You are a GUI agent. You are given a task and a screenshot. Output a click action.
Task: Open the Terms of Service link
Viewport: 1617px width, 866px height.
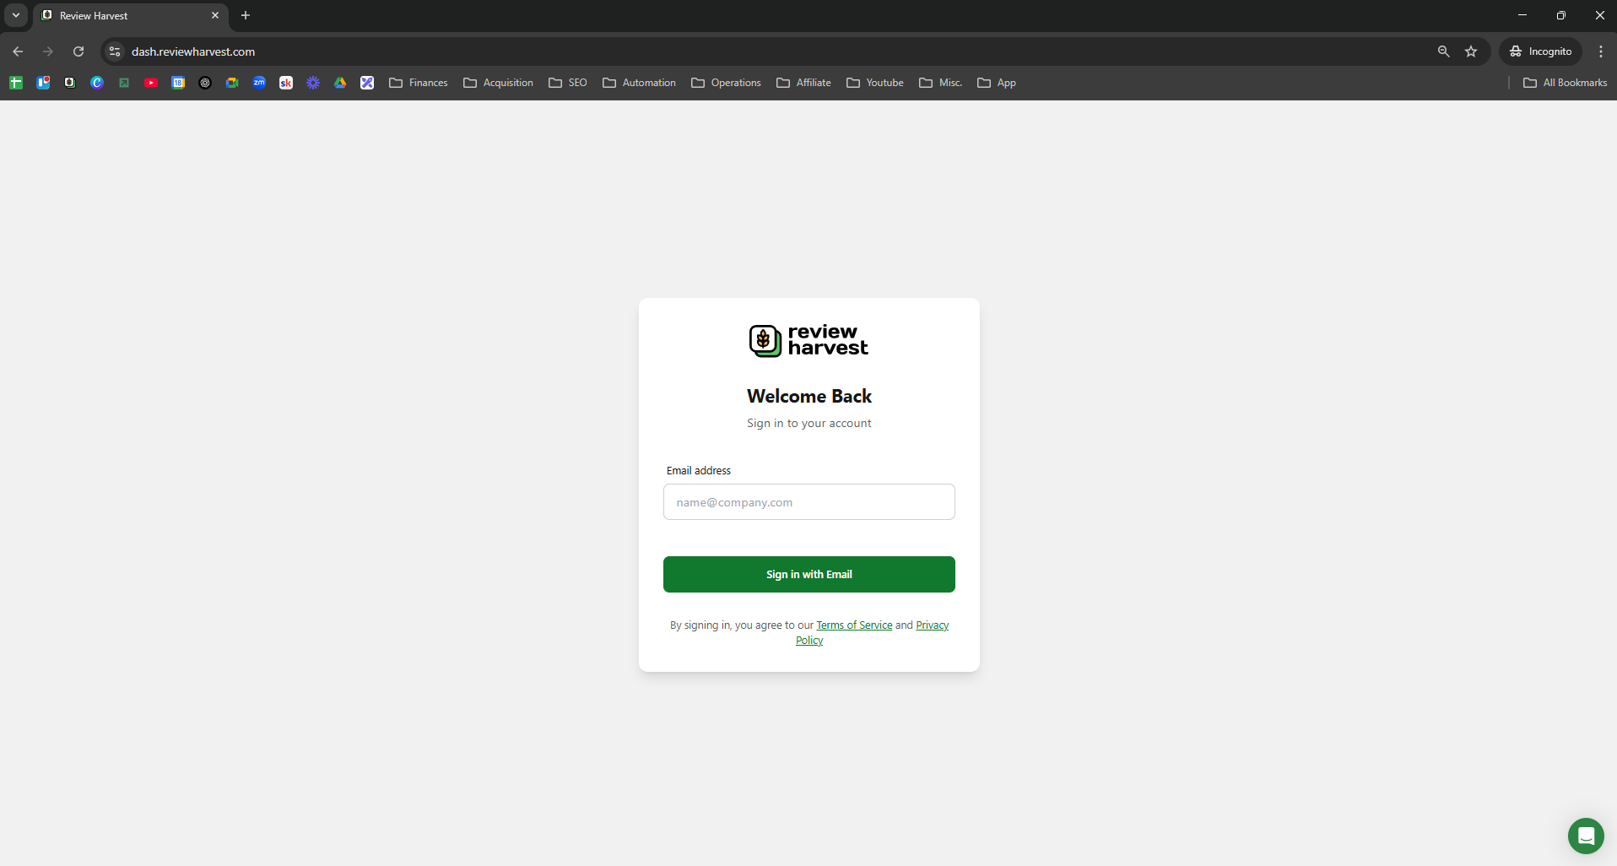[854, 625]
